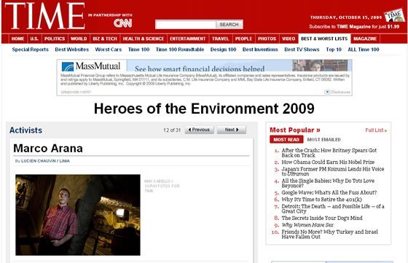Open the Full List link
The width and height of the screenshot is (408, 263).
376,130
